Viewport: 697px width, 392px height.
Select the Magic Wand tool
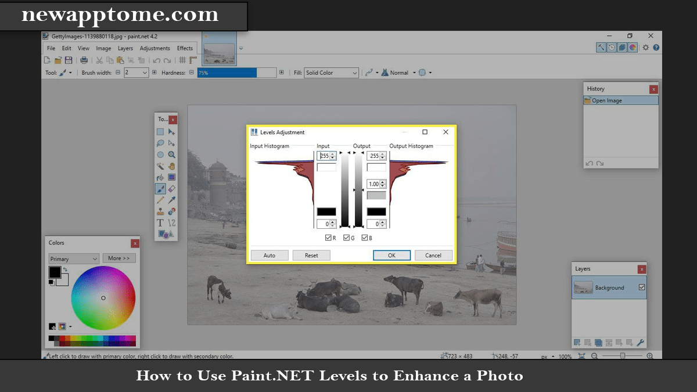coord(160,166)
